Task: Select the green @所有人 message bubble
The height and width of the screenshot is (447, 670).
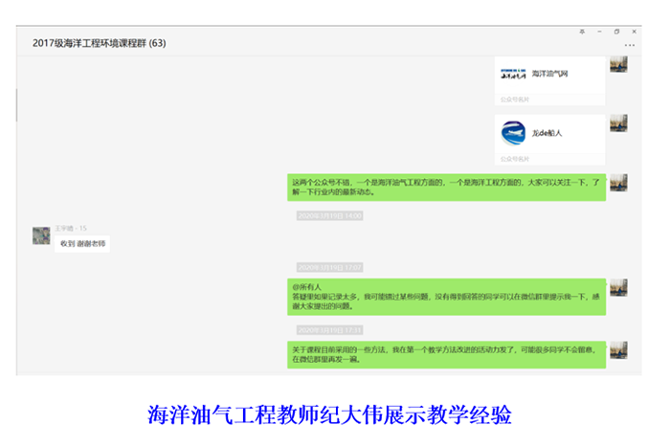Action: click(x=447, y=297)
